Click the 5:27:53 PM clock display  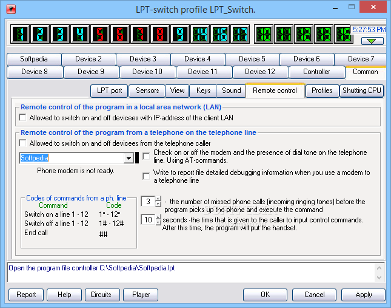tap(369, 30)
